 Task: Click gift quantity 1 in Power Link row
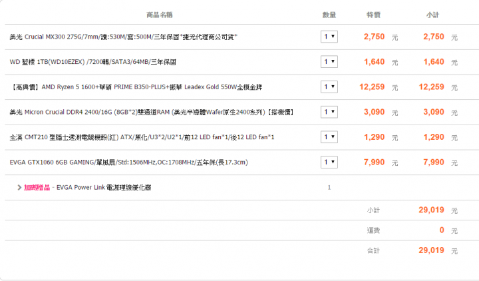pyautogui.click(x=329, y=187)
